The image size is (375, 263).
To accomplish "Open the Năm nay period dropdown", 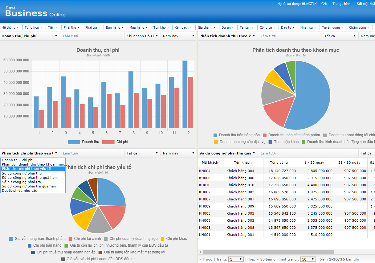I will tap(178, 36).
